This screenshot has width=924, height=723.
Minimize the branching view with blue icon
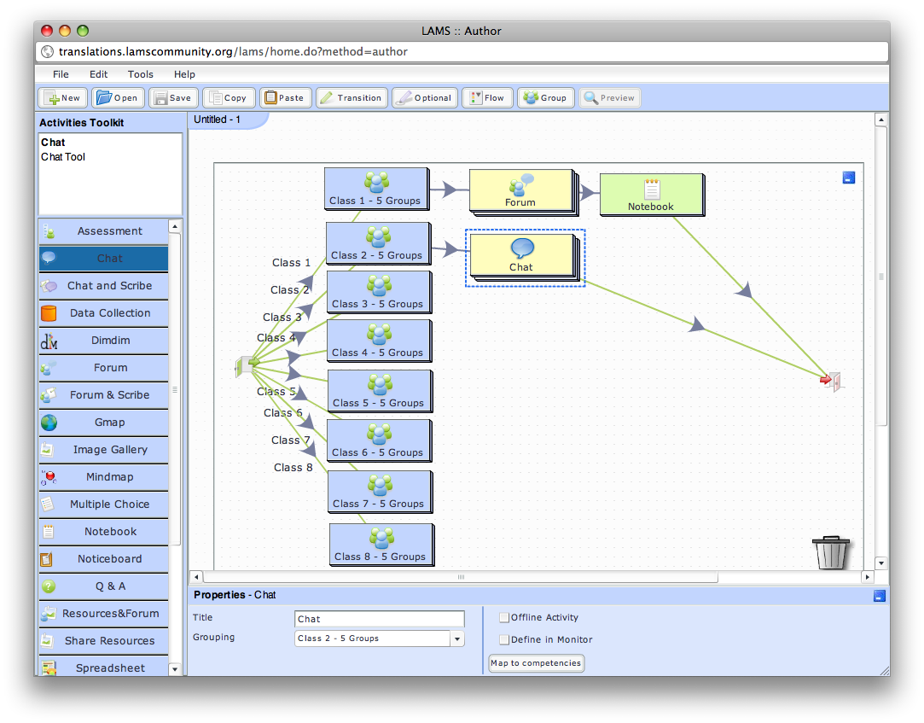(848, 178)
